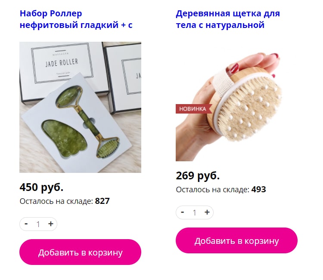Viewport: 323px width, 280px height.
Task: Select the quantity field for the jade roller
Action: point(38,224)
